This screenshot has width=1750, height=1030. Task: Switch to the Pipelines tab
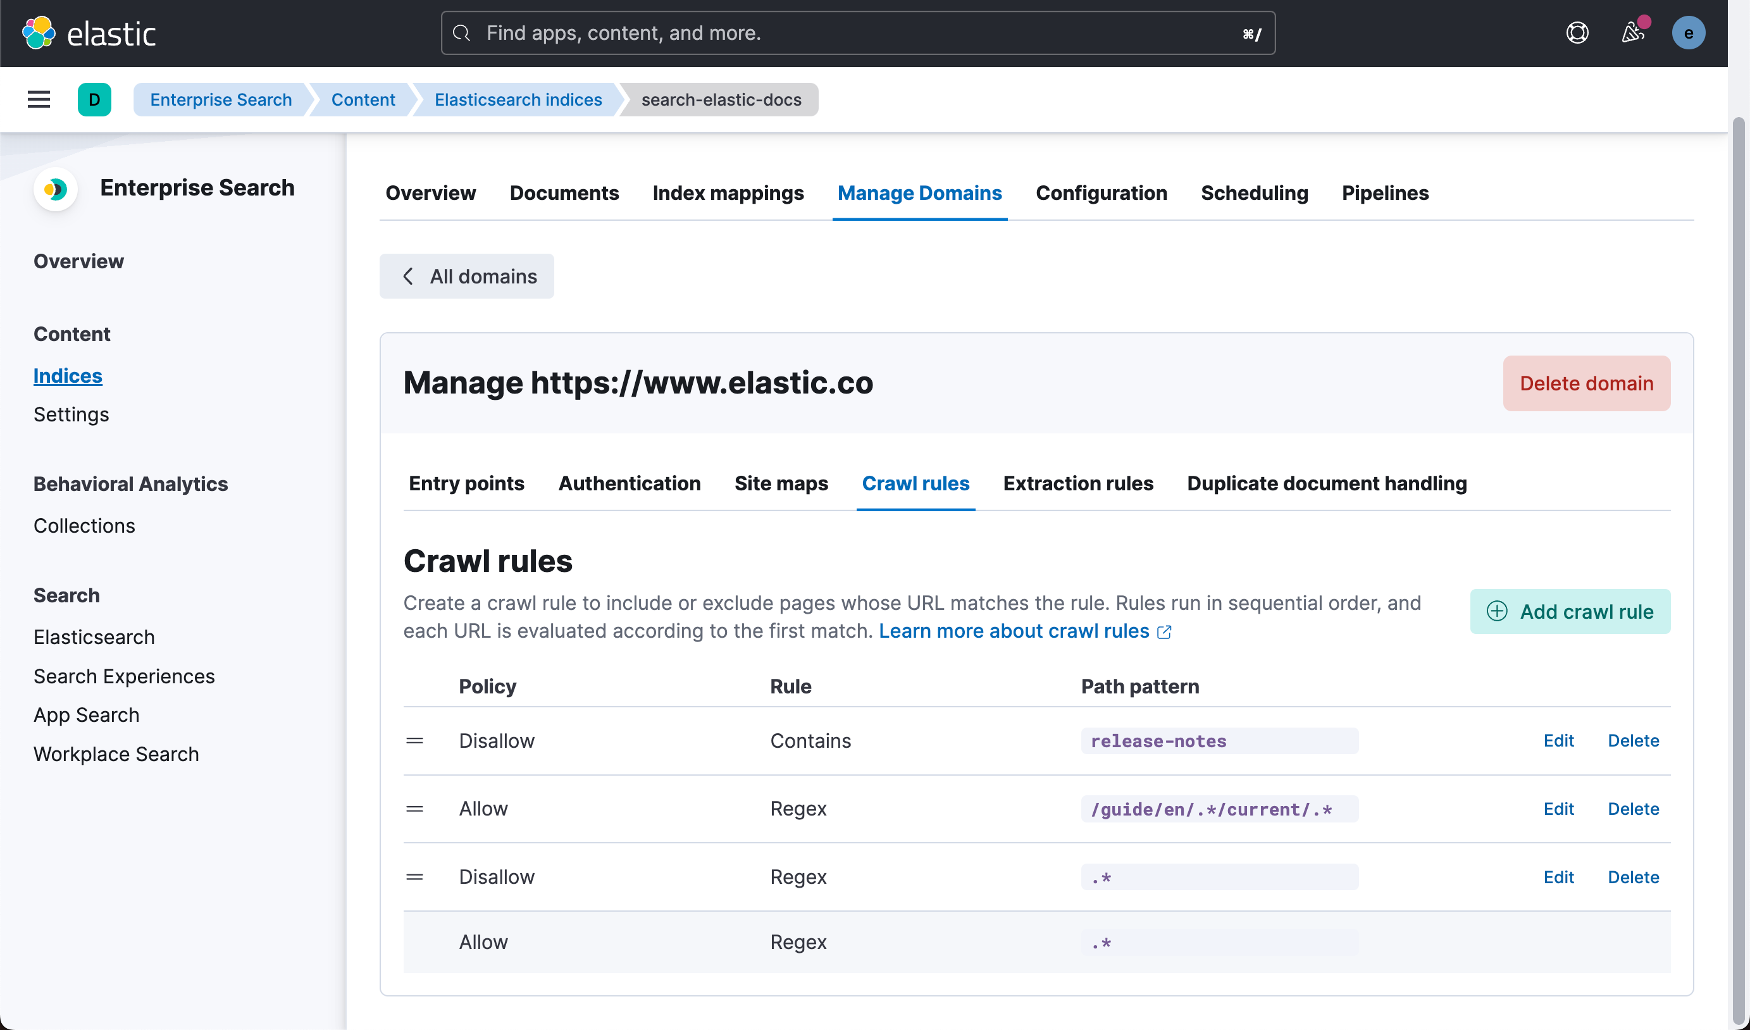(1385, 192)
